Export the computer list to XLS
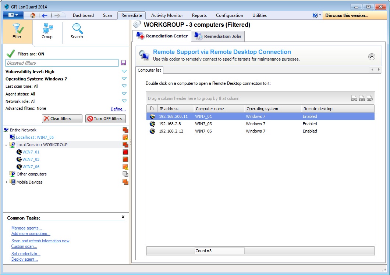 362,98
